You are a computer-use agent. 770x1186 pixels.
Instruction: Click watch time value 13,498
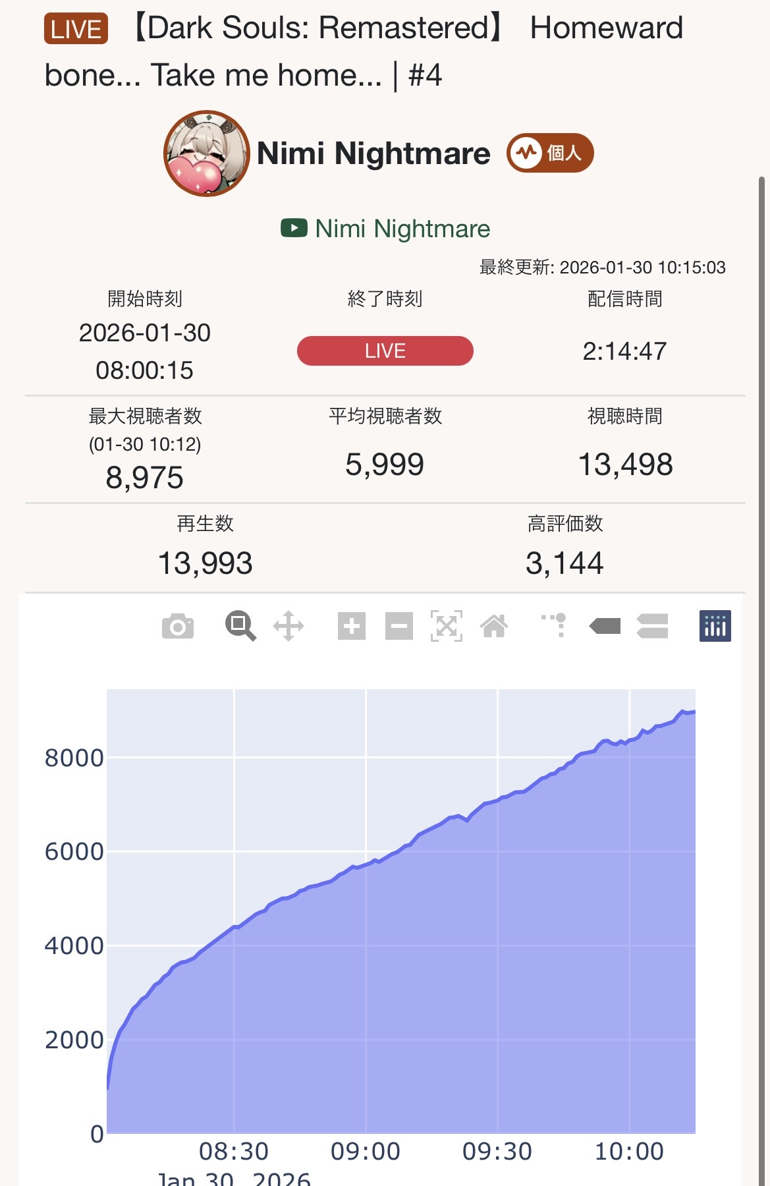tap(625, 465)
